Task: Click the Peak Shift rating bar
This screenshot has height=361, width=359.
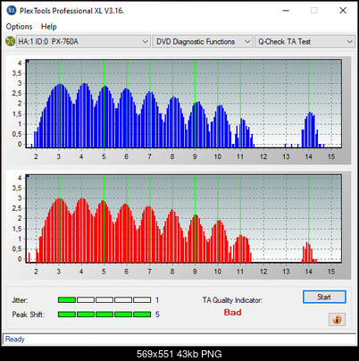Action: tap(104, 315)
